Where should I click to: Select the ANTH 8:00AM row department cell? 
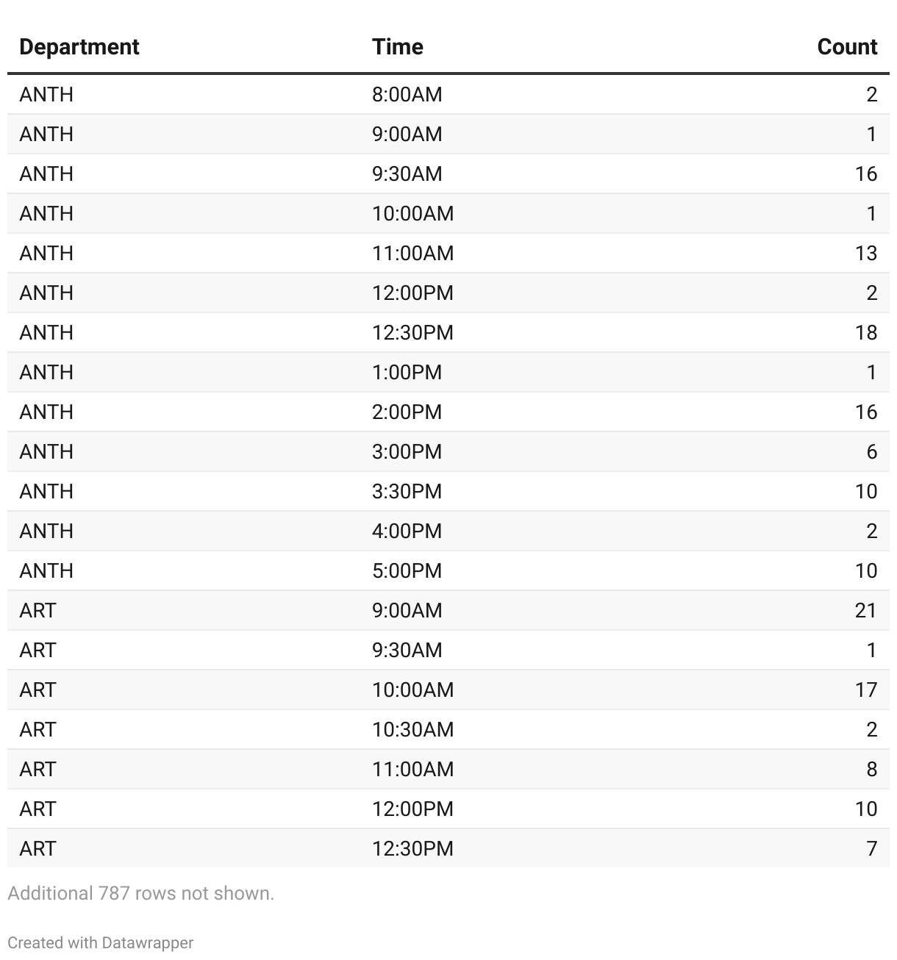pyautogui.click(x=46, y=95)
